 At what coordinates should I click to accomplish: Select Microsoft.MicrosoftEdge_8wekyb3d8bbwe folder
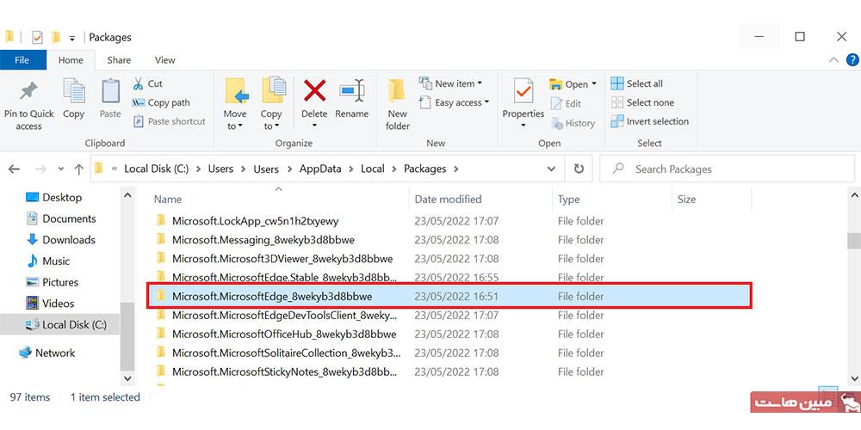click(449, 296)
